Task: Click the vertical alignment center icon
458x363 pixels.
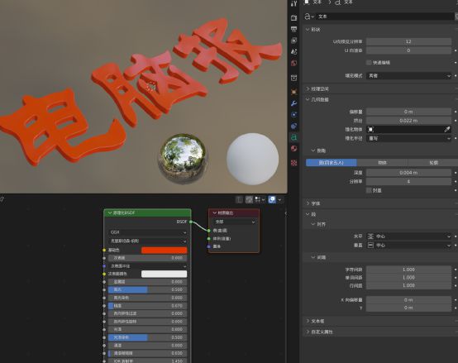Action: tap(370, 245)
